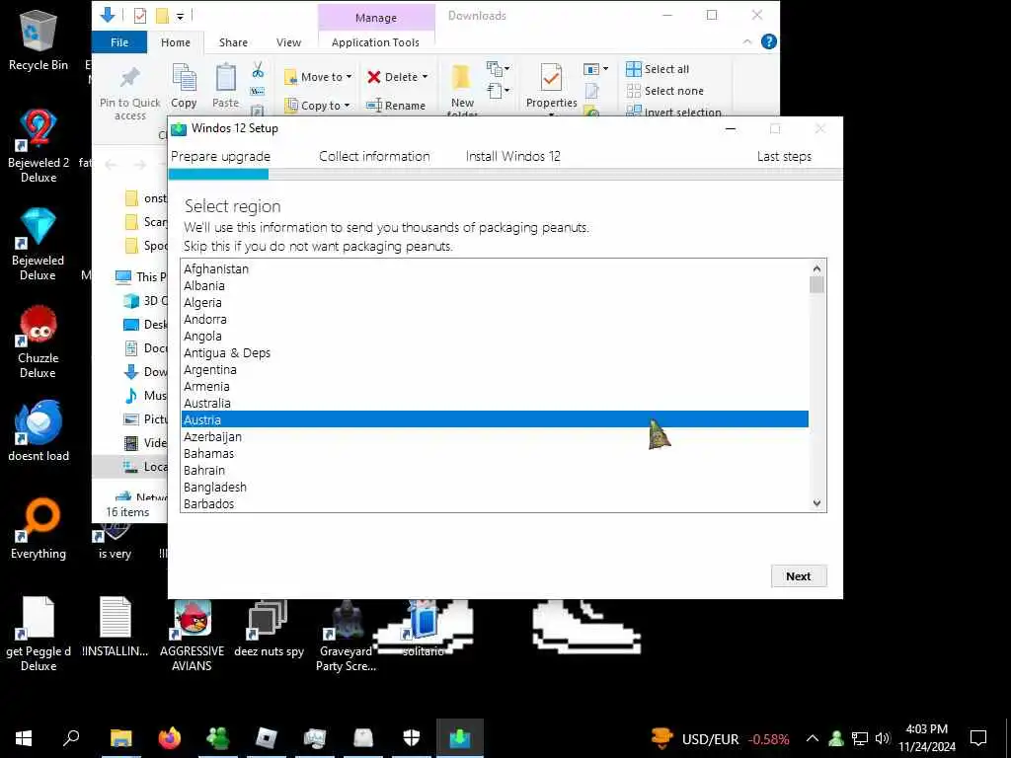
Task: Launch Chuzzle Deluxe desktop shortcut
Action: click(39, 341)
